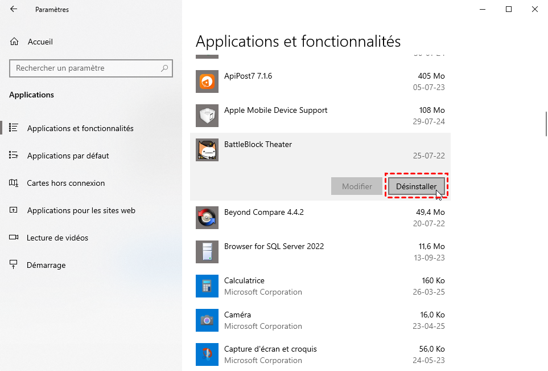Select the Beyond Compare app icon

(207, 218)
